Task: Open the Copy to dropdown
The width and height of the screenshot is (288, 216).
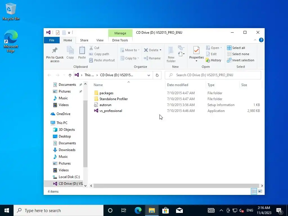Action: click(130, 58)
